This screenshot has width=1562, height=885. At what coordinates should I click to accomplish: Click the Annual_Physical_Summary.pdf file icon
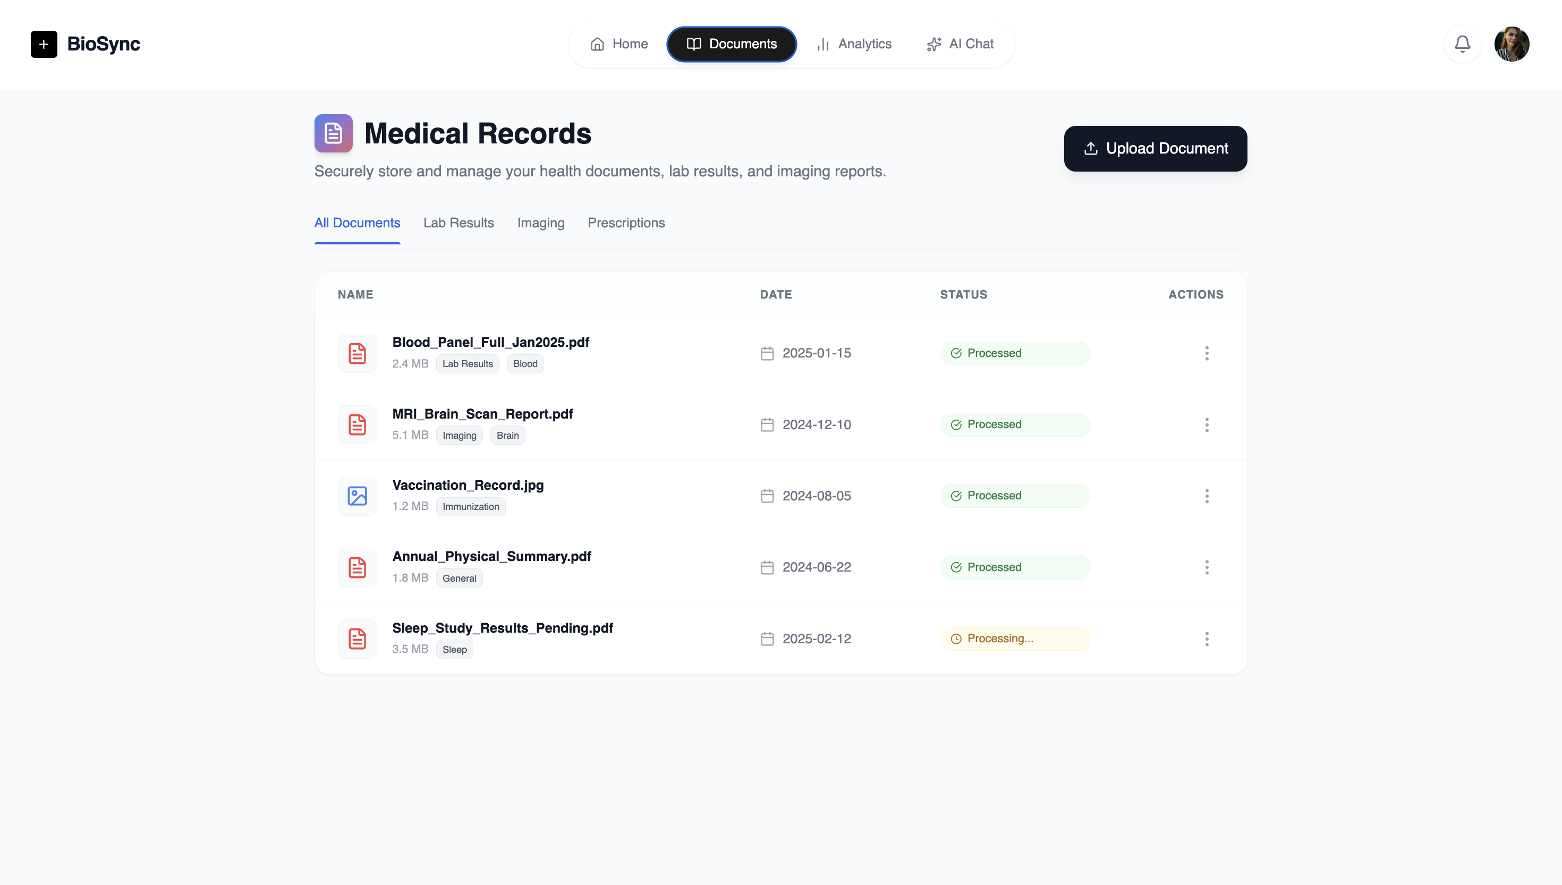(358, 567)
